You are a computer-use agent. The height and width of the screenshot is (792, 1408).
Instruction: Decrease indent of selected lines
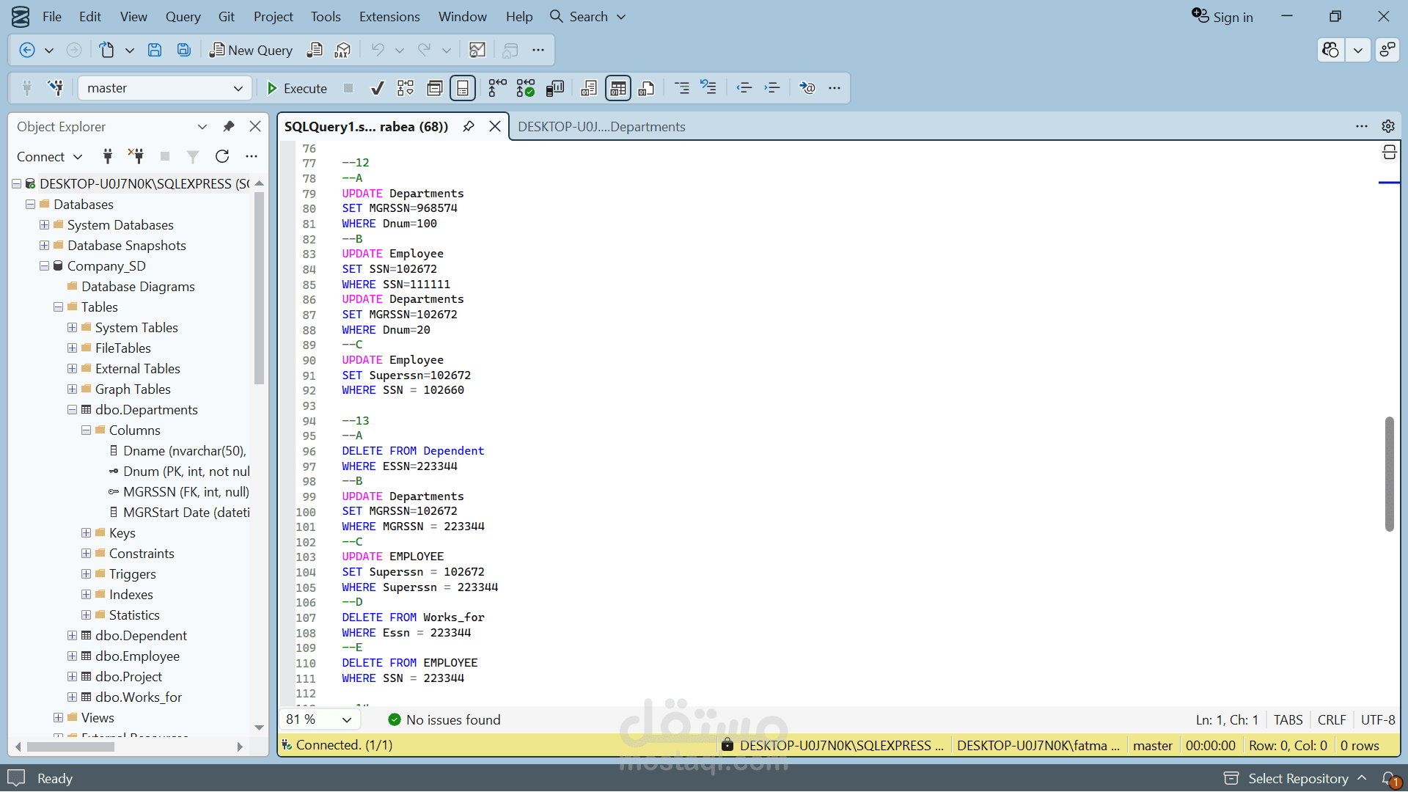pos(744,88)
